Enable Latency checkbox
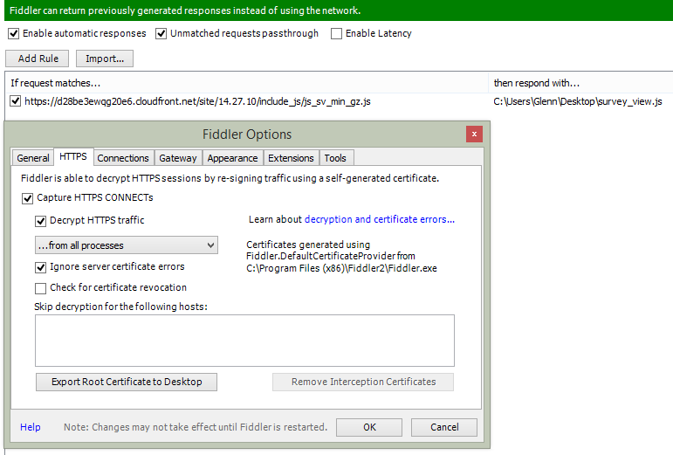 click(337, 33)
